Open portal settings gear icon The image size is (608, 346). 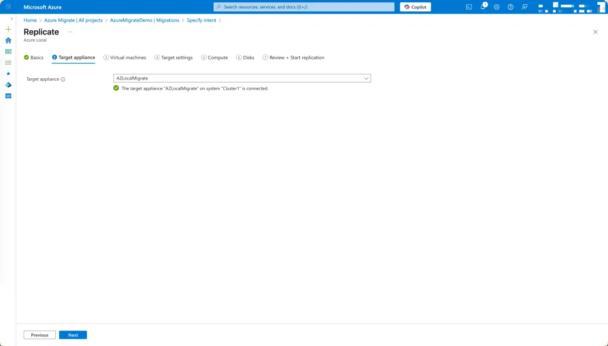click(496, 7)
